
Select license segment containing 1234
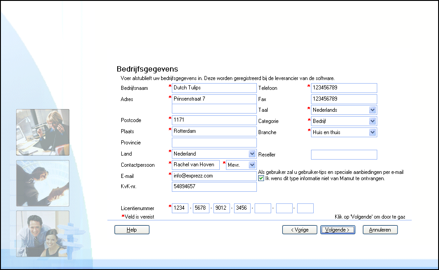180,208
